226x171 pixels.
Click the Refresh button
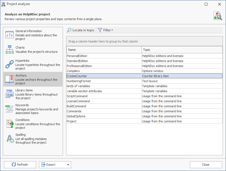(x=20, y=165)
